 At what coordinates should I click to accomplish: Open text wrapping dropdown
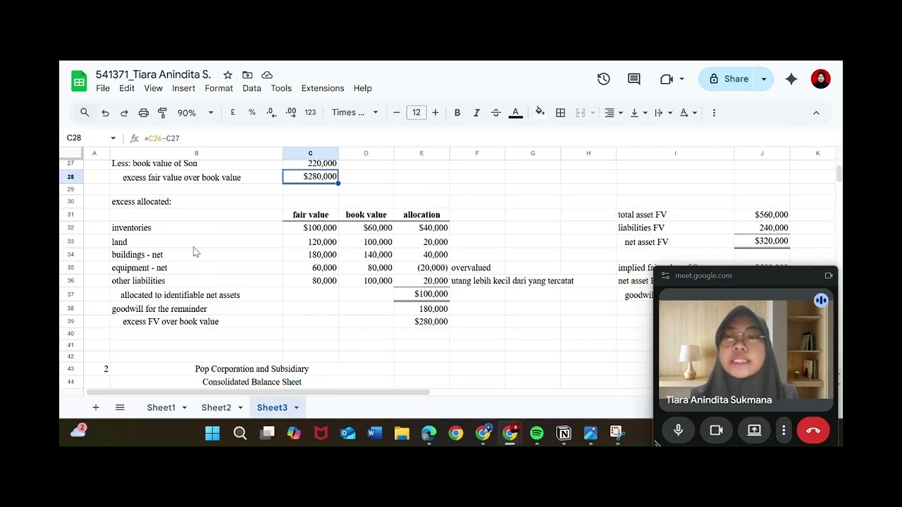[662, 113]
